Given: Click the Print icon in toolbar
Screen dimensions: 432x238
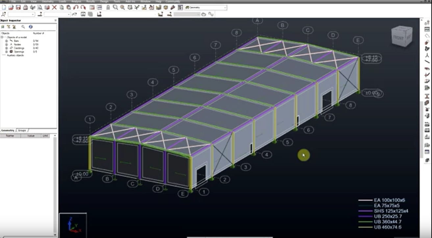Looking at the screenshot, I should click(25, 7).
